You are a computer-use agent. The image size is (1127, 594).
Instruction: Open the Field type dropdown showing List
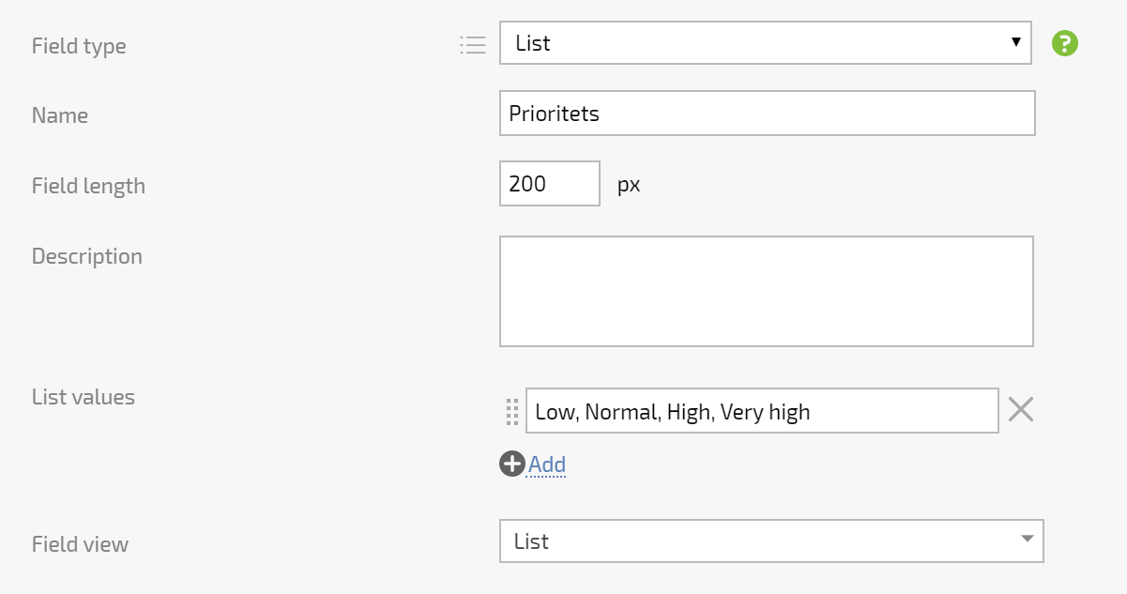click(x=765, y=43)
